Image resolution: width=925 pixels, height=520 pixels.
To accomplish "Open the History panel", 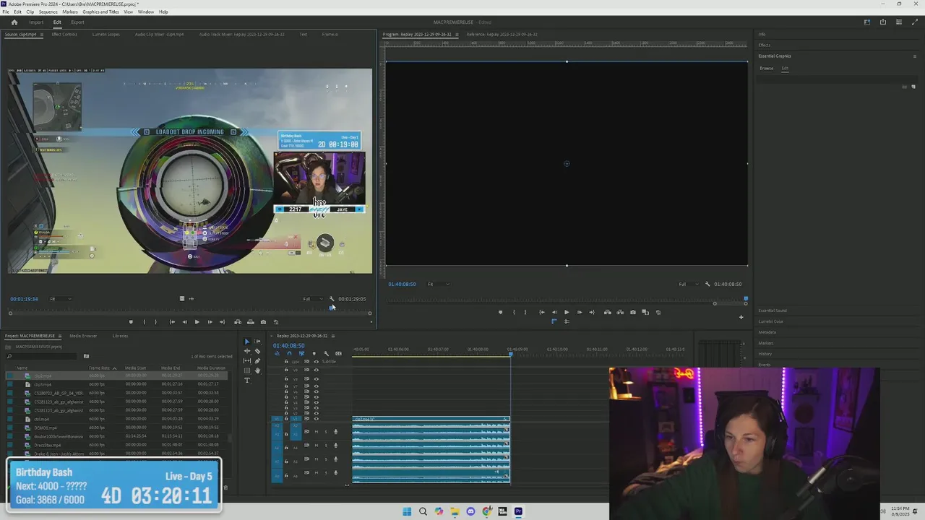I will click(765, 354).
